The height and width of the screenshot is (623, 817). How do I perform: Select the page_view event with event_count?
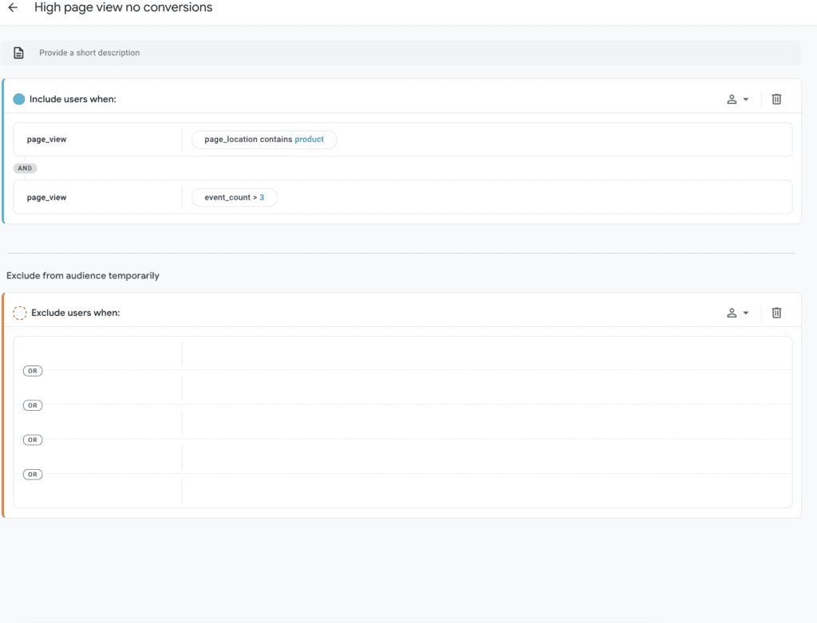click(x=46, y=197)
